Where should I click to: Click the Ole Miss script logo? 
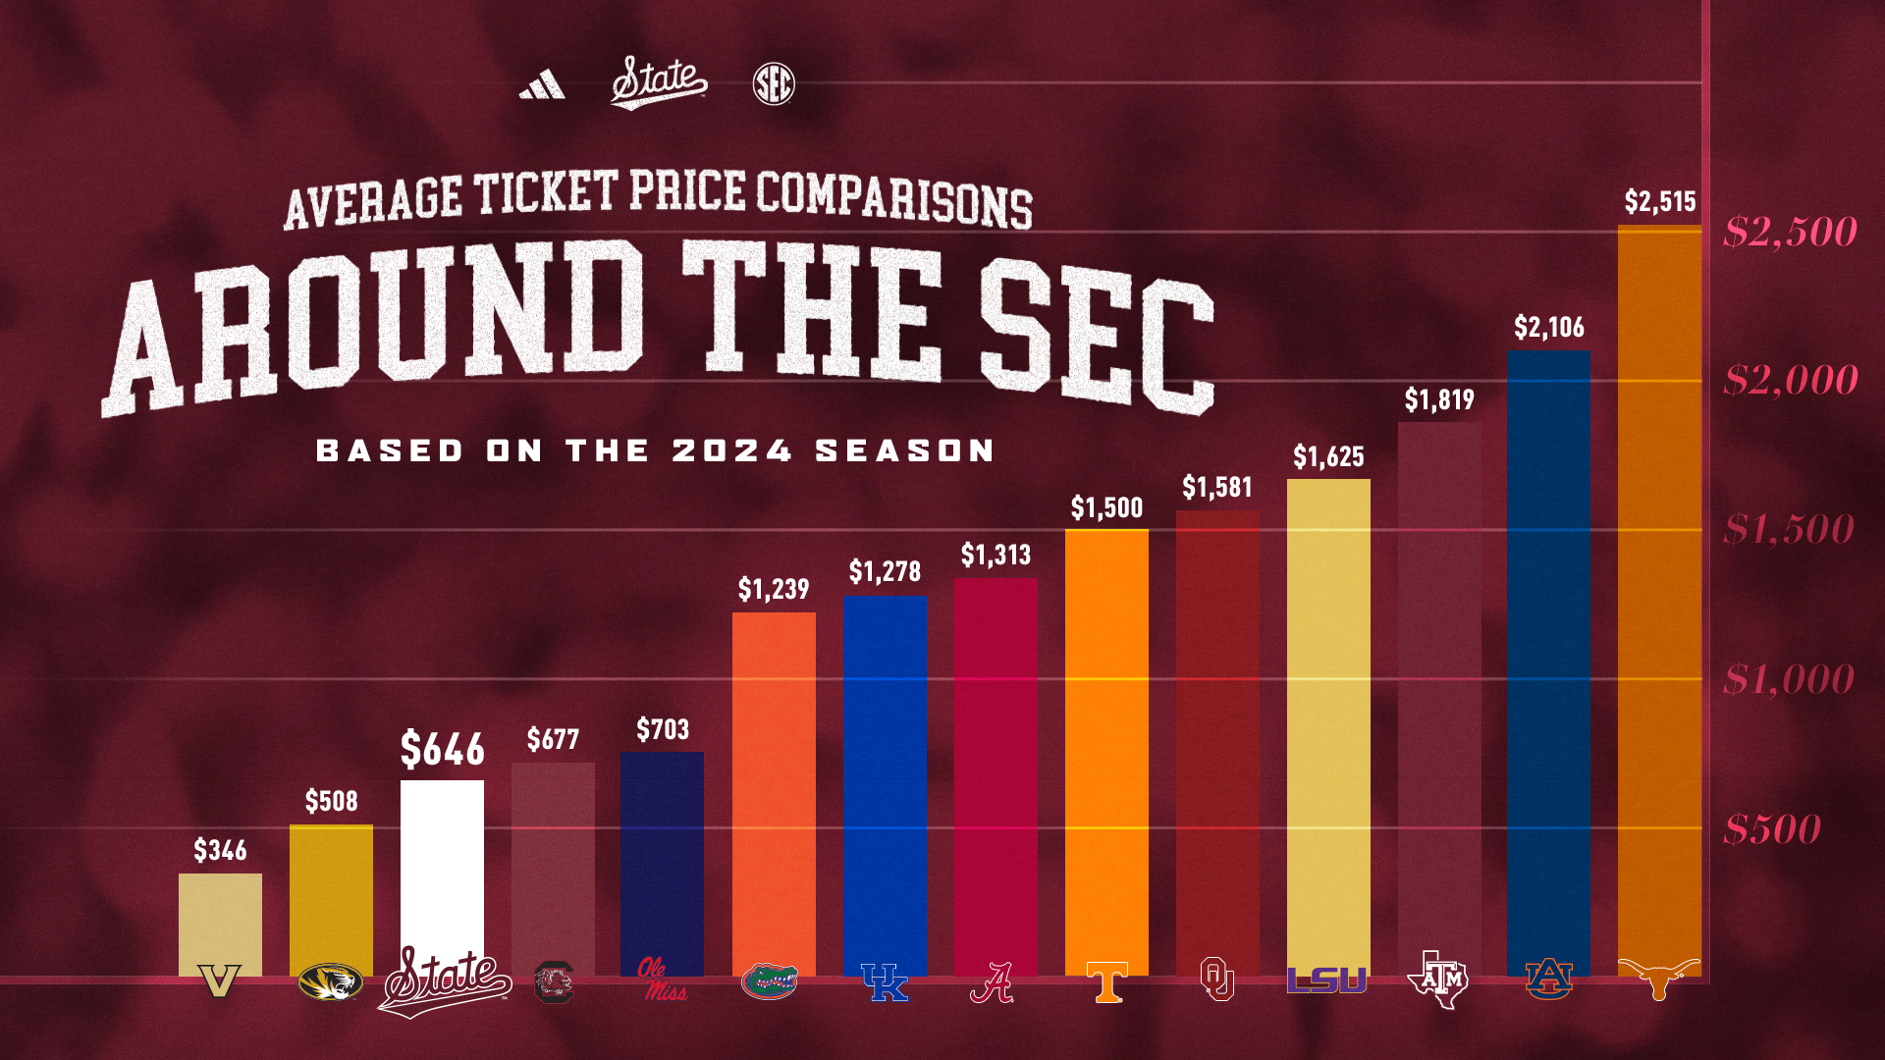pyautogui.click(x=663, y=980)
